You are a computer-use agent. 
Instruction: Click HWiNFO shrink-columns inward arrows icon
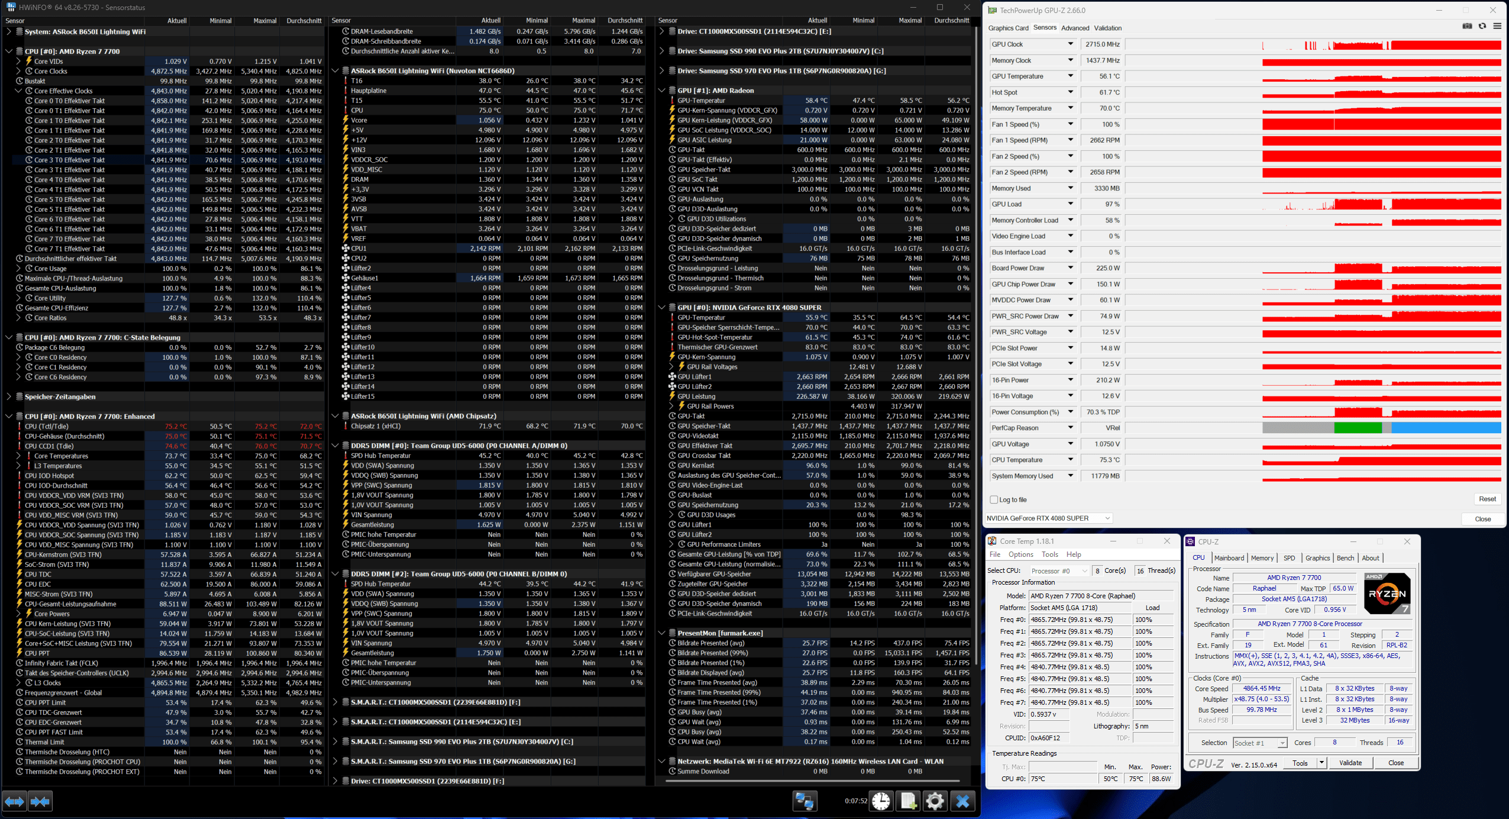[40, 801]
